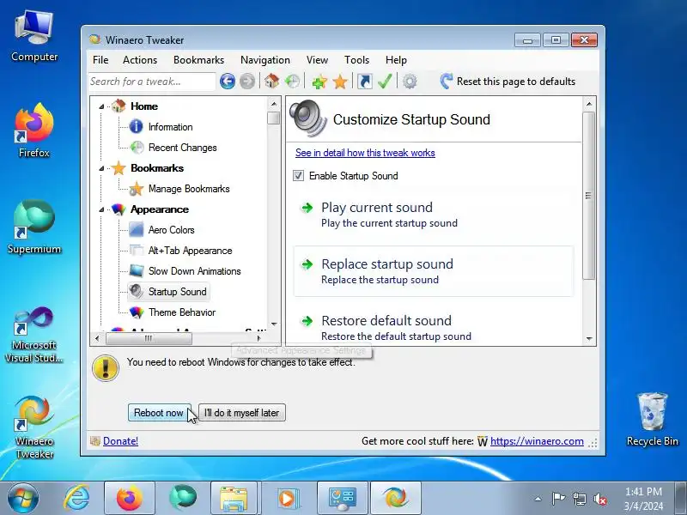Image resolution: width=687 pixels, height=515 pixels.
Task: Click the Alt+Tab Appearance tree icon
Action: 137,251
